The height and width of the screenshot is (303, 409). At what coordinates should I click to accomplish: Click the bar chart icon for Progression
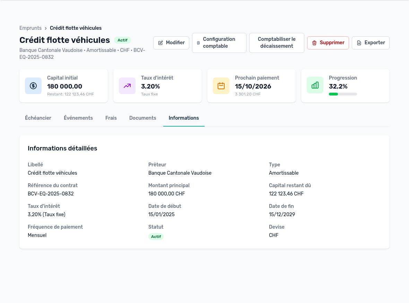click(x=315, y=85)
